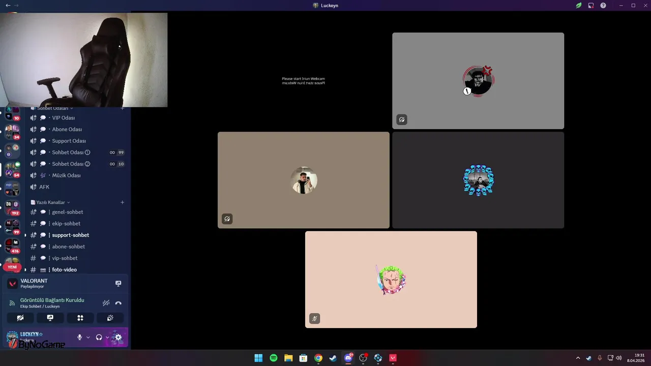The image size is (651, 366).
Task: Open the server folder with the 10 badge
Action: [x=12, y=113]
